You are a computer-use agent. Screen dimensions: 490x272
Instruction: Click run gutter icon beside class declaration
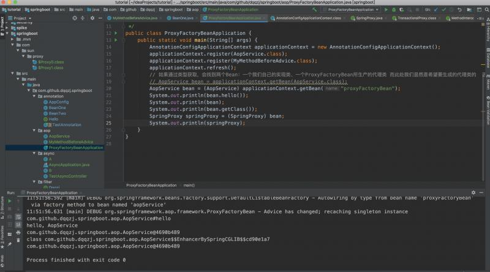click(x=116, y=33)
